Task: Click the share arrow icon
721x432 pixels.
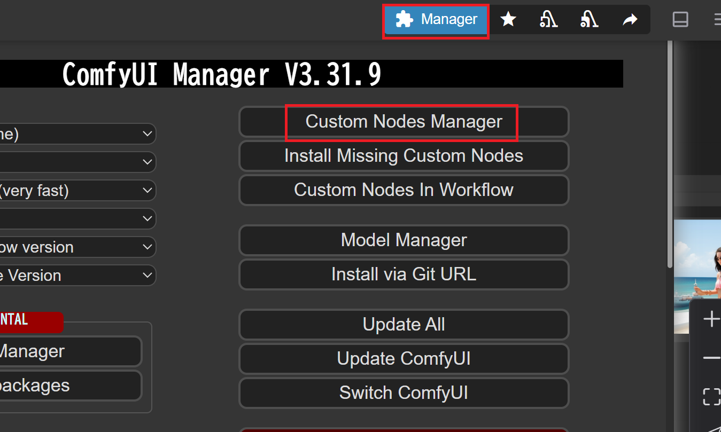Action: (x=630, y=20)
